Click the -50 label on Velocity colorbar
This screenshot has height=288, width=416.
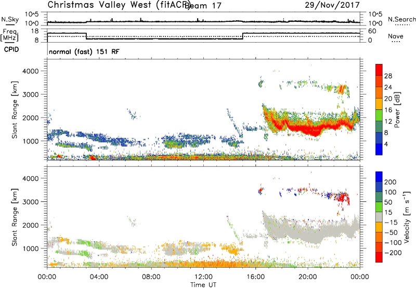click(391, 232)
